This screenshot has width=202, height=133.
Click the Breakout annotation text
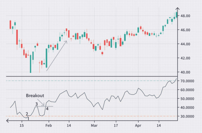[x=35, y=95]
